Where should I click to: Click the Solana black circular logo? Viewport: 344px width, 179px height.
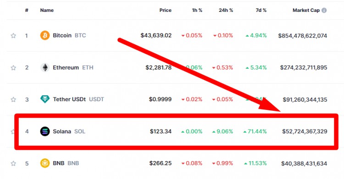tap(45, 131)
